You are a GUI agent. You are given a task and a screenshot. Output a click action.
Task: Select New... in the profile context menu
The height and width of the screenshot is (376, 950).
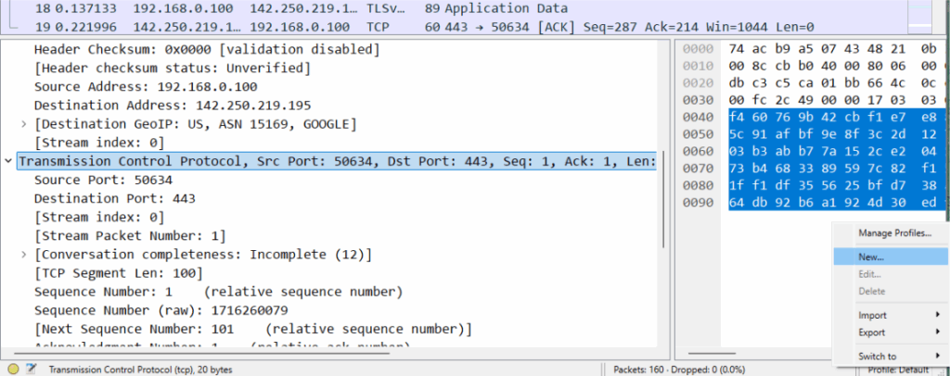(x=871, y=257)
